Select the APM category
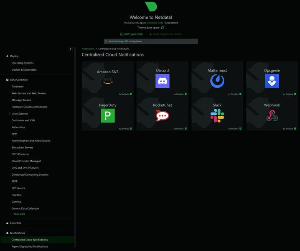Image resolution: width=300 pixels, height=251 pixels. pyautogui.click(x=14, y=134)
